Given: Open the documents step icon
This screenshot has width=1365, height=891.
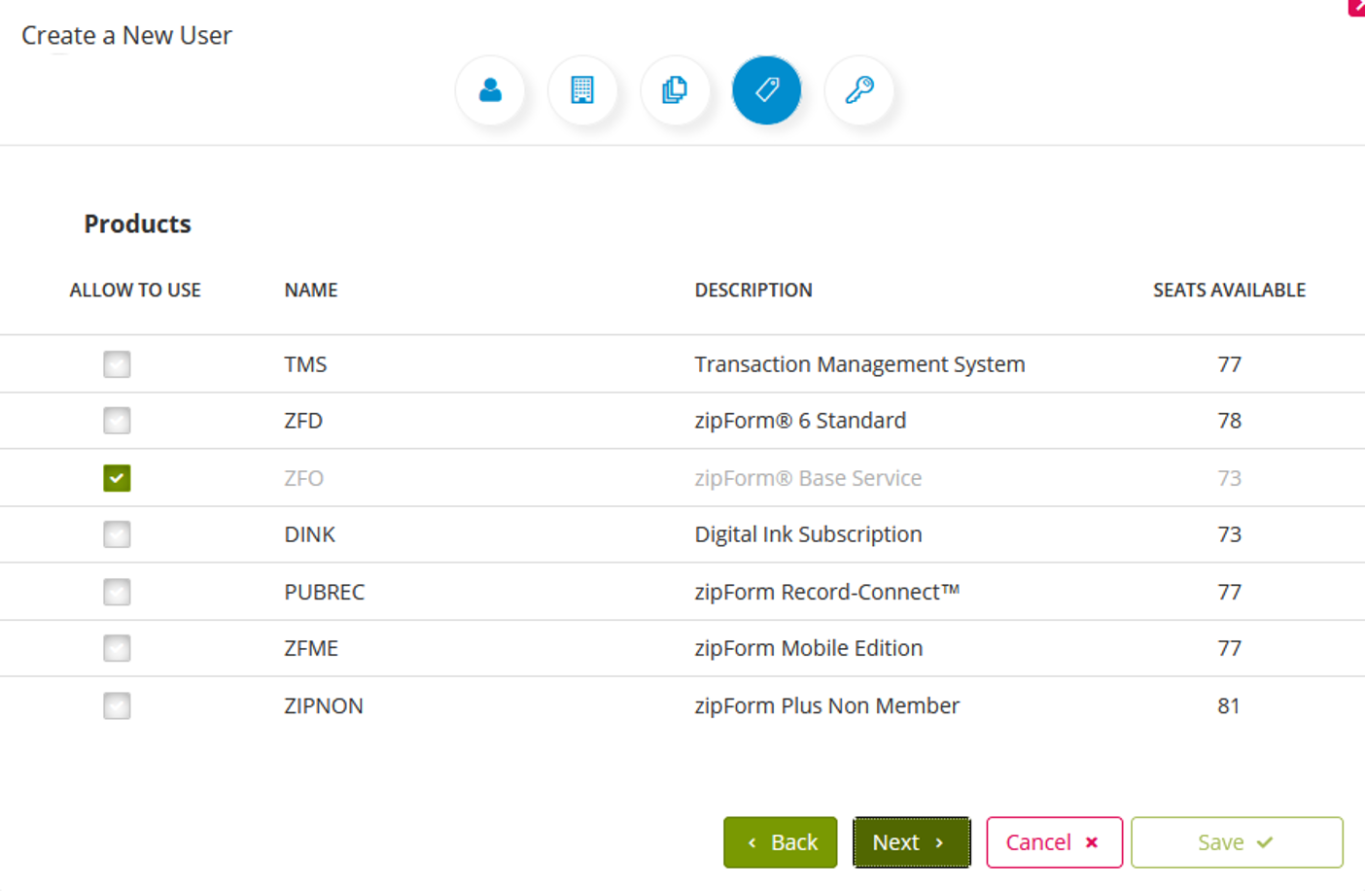Looking at the screenshot, I should click(675, 89).
